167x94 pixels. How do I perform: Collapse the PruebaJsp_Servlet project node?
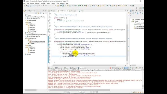[x=24, y=33]
